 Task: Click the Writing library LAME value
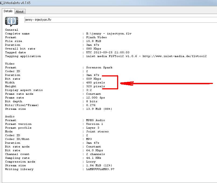[x=100, y=169]
